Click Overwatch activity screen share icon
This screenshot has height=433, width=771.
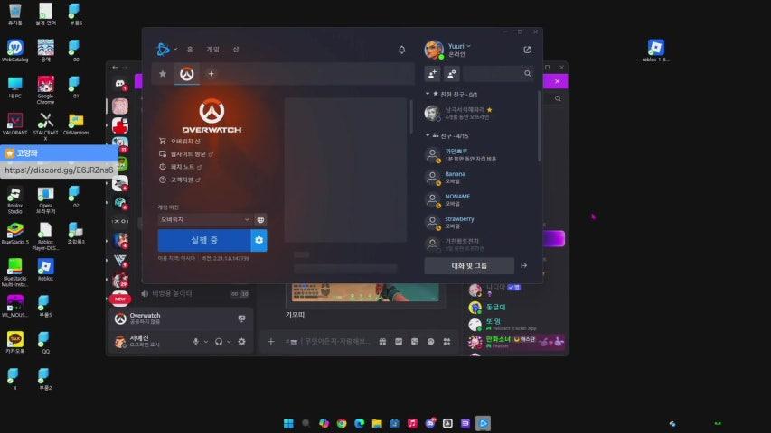coord(241,318)
